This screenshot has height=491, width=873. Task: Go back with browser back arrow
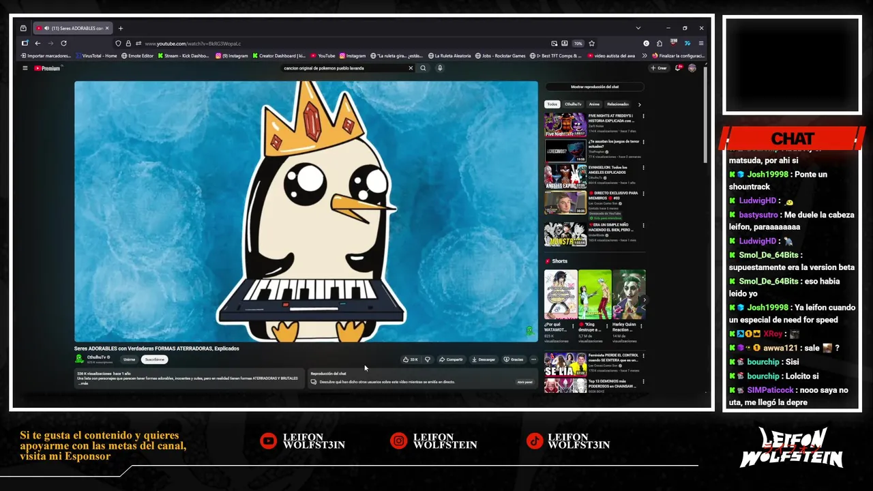[38, 44]
